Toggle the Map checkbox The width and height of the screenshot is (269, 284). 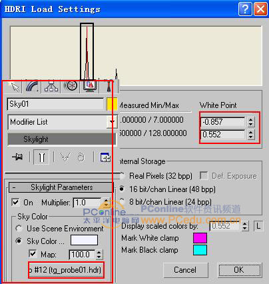33,254
